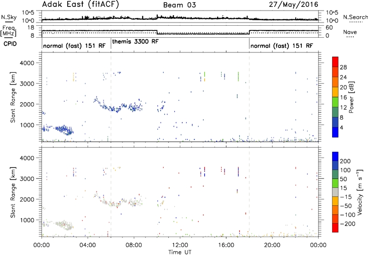The height and width of the screenshot is (255, 368).
Task: Click 'Slant Range [km]' label of the power panel
Action: tap(13, 97)
